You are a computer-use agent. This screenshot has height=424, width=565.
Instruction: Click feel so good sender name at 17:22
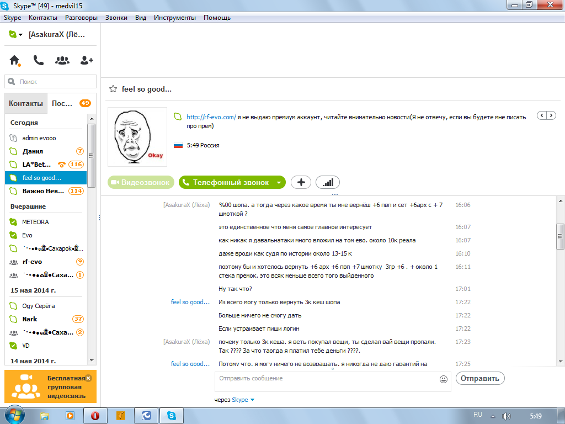190,302
